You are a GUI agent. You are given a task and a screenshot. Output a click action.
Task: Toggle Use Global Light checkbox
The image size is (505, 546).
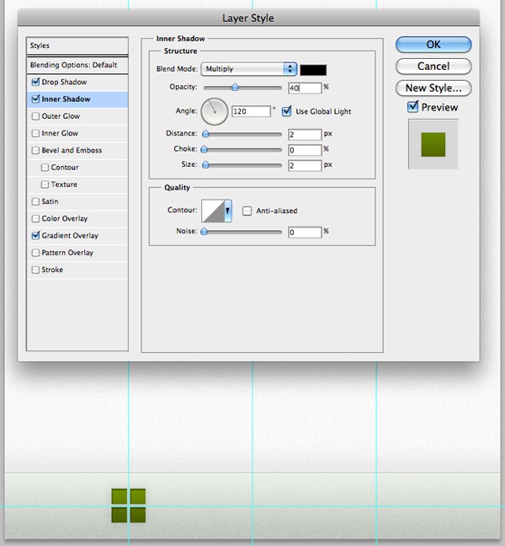(286, 111)
